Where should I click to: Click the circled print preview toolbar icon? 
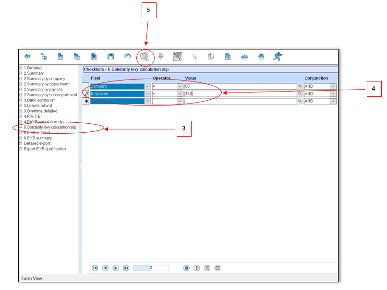144,57
